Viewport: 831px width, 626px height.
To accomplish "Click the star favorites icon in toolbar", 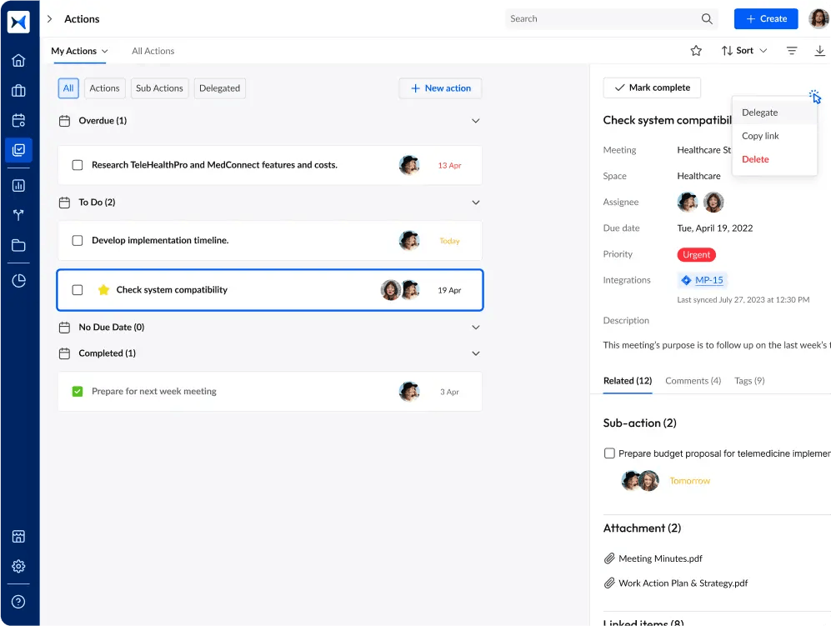I will pyautogui.click(x=696, y=51).
